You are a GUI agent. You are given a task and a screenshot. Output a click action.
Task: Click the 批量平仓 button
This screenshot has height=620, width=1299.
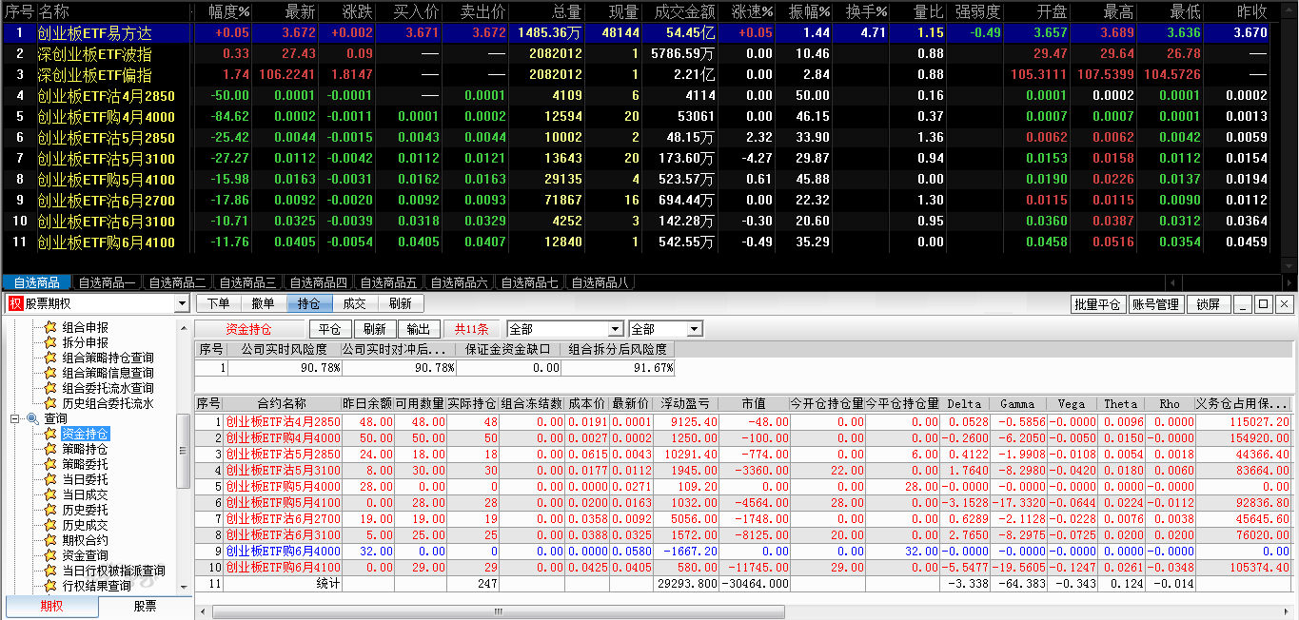tap(1097, 304)
